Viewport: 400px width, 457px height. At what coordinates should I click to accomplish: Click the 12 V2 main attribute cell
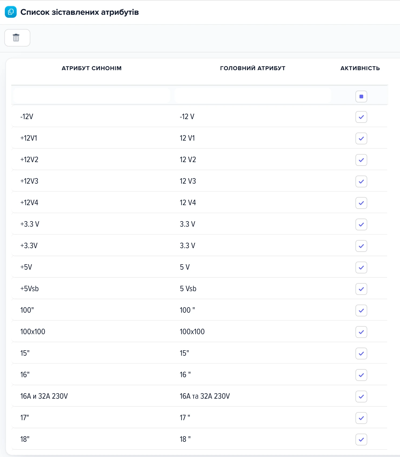[x=188, y=160]
